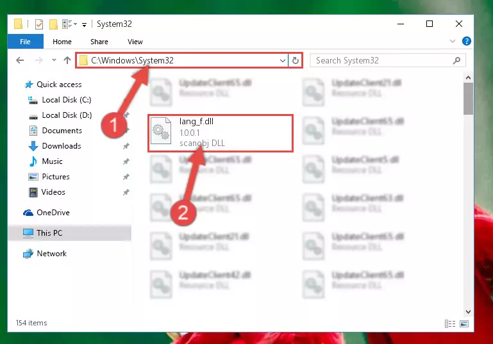Go forward with the right arrow
Viewport: 493px width, 344px height.
point(38,60)
